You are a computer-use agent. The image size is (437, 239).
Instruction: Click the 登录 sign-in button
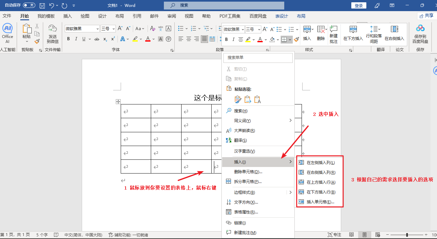pyautogui.click(x=359, y=6)
